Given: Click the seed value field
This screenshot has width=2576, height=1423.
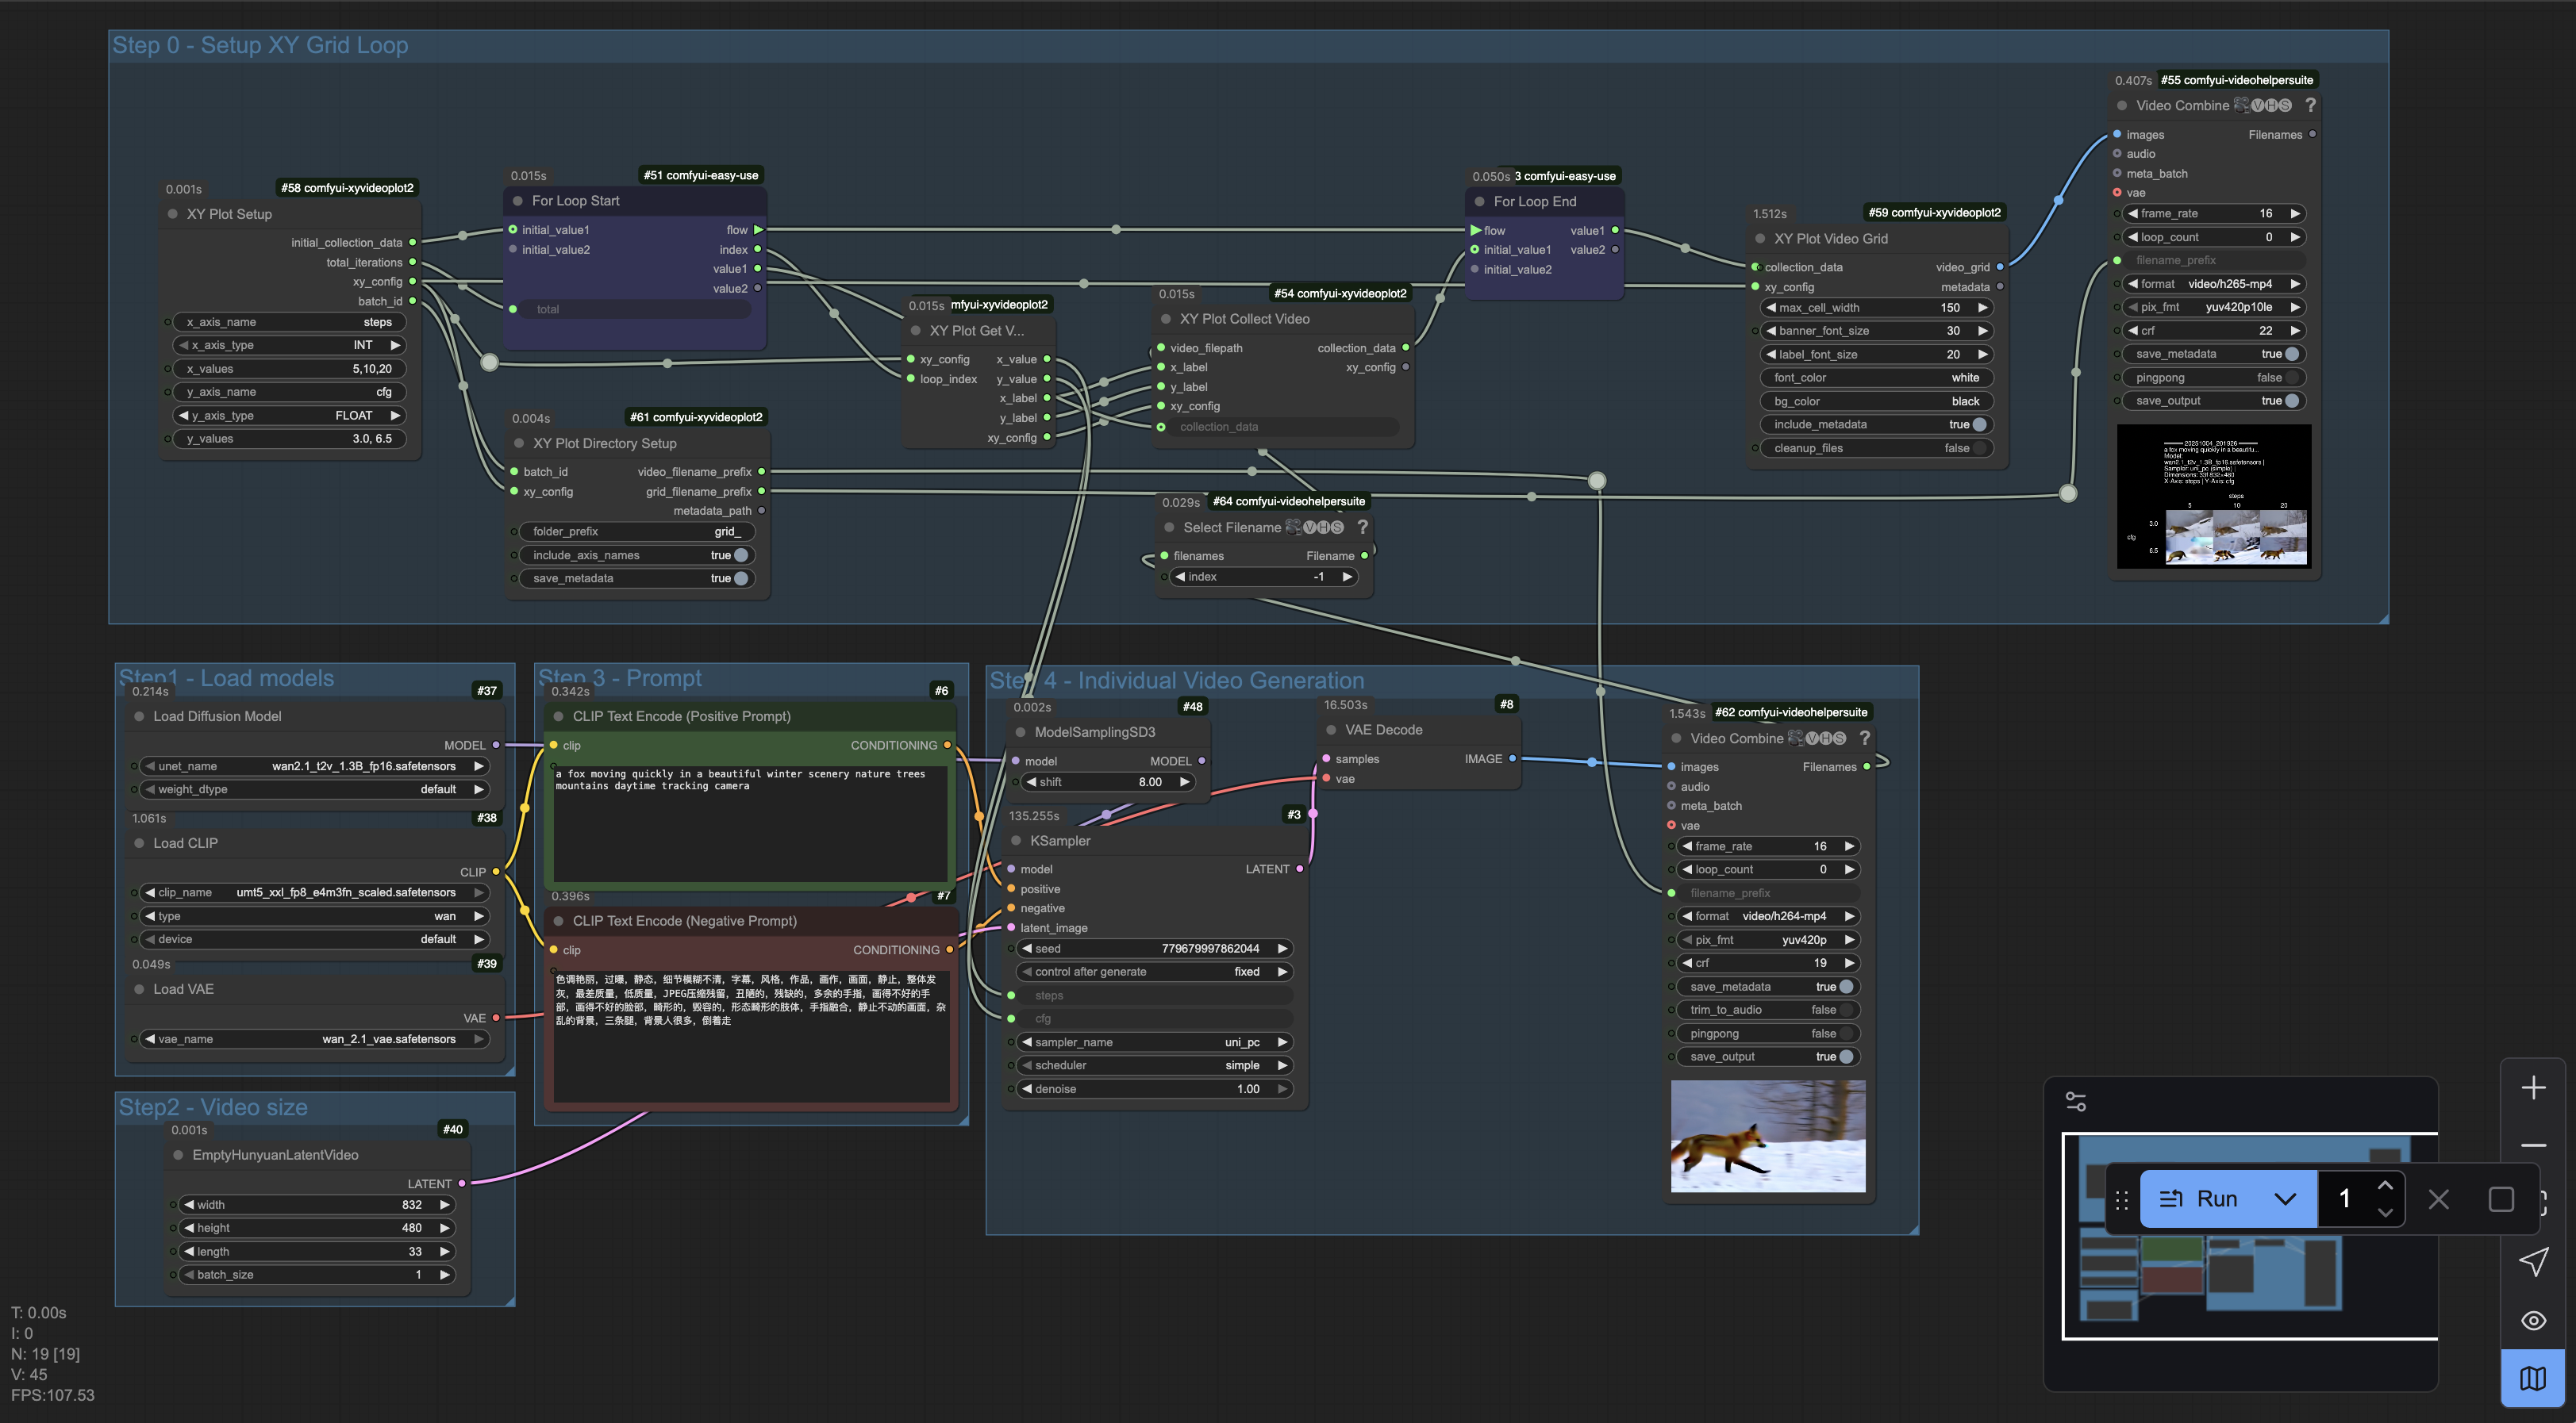Looking at the screenshot, I should coord(1155,949).
